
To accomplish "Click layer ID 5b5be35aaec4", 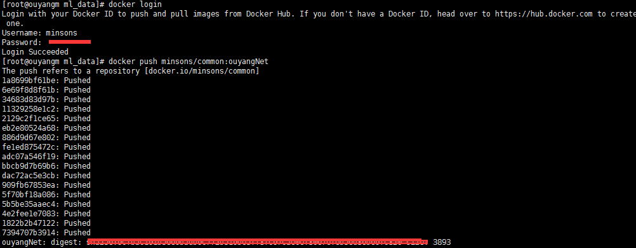I will pos(31,204).
